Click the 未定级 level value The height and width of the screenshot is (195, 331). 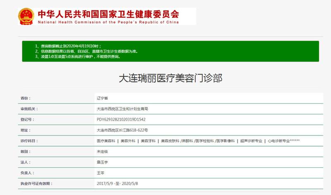click(x=102, y=152)
